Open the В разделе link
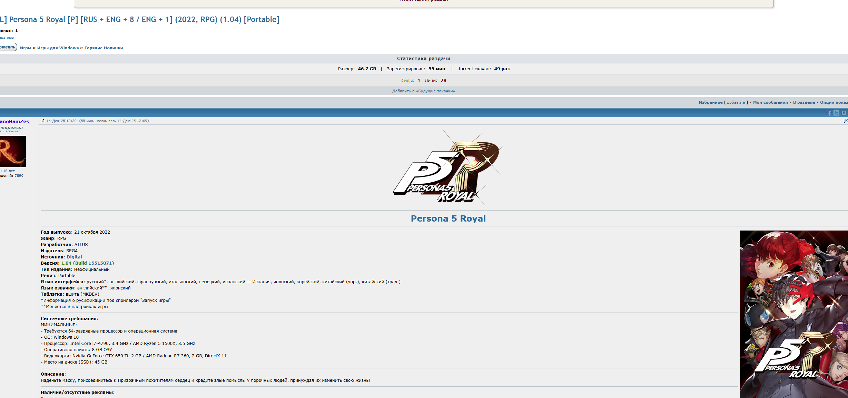Viewport: 848px width, 398px height. coord(803,102)
